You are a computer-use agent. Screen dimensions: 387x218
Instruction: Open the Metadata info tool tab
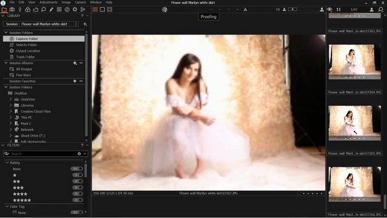(x=67, y=10)
